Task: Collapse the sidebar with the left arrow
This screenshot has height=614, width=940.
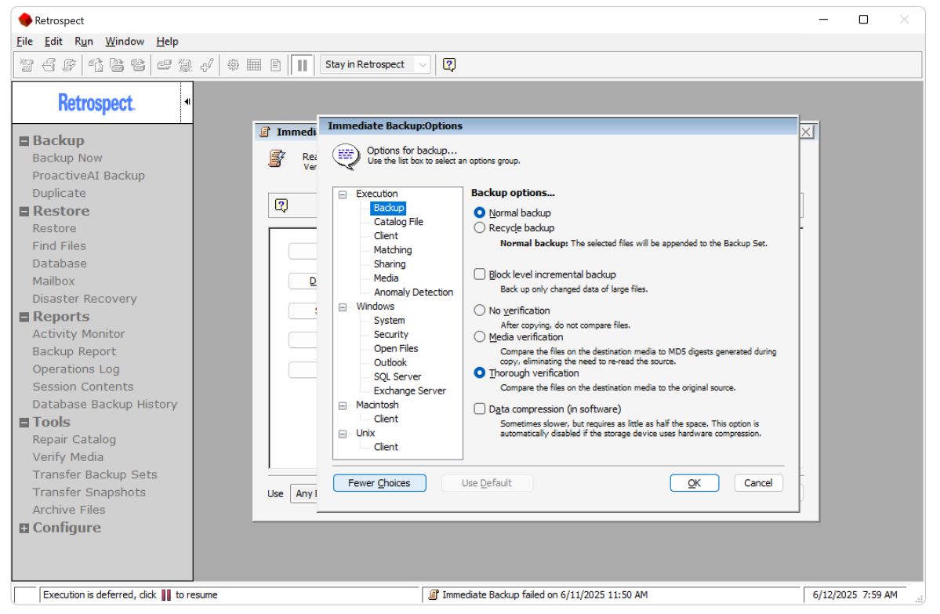Action: [x=187, y=102]
